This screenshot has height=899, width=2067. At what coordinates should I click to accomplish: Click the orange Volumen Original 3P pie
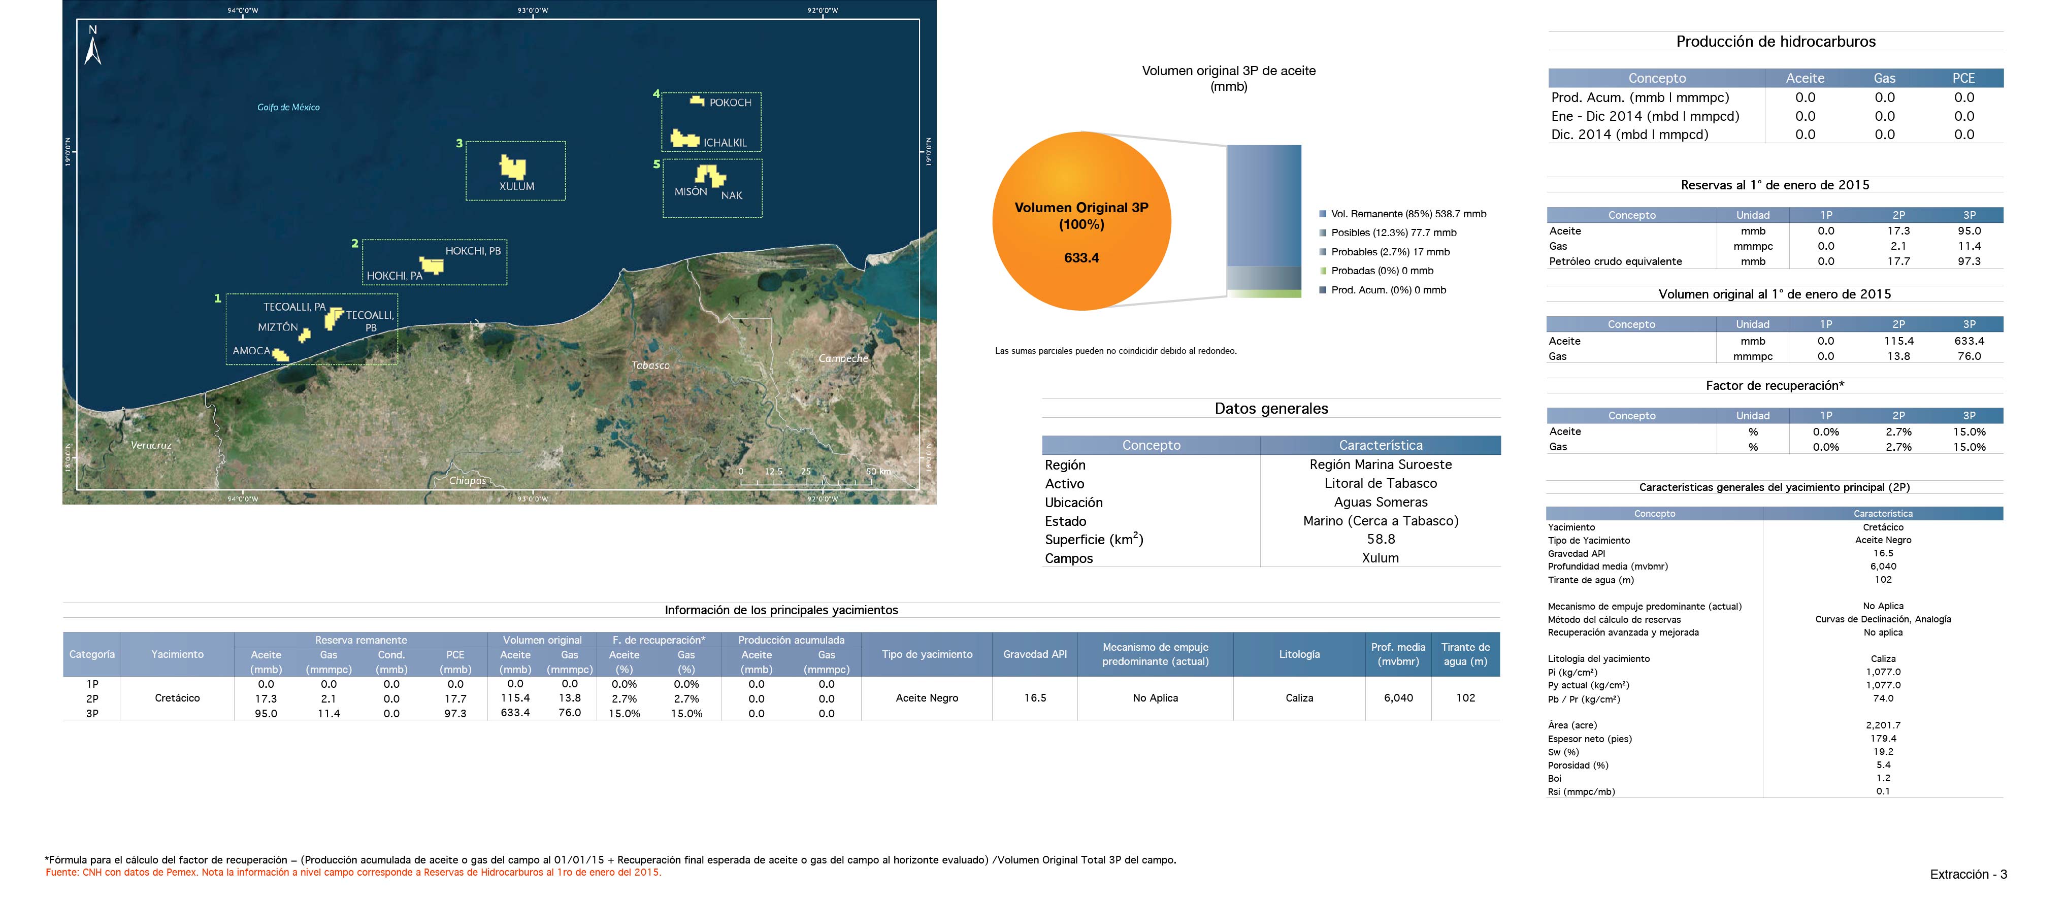[1081, 221]
